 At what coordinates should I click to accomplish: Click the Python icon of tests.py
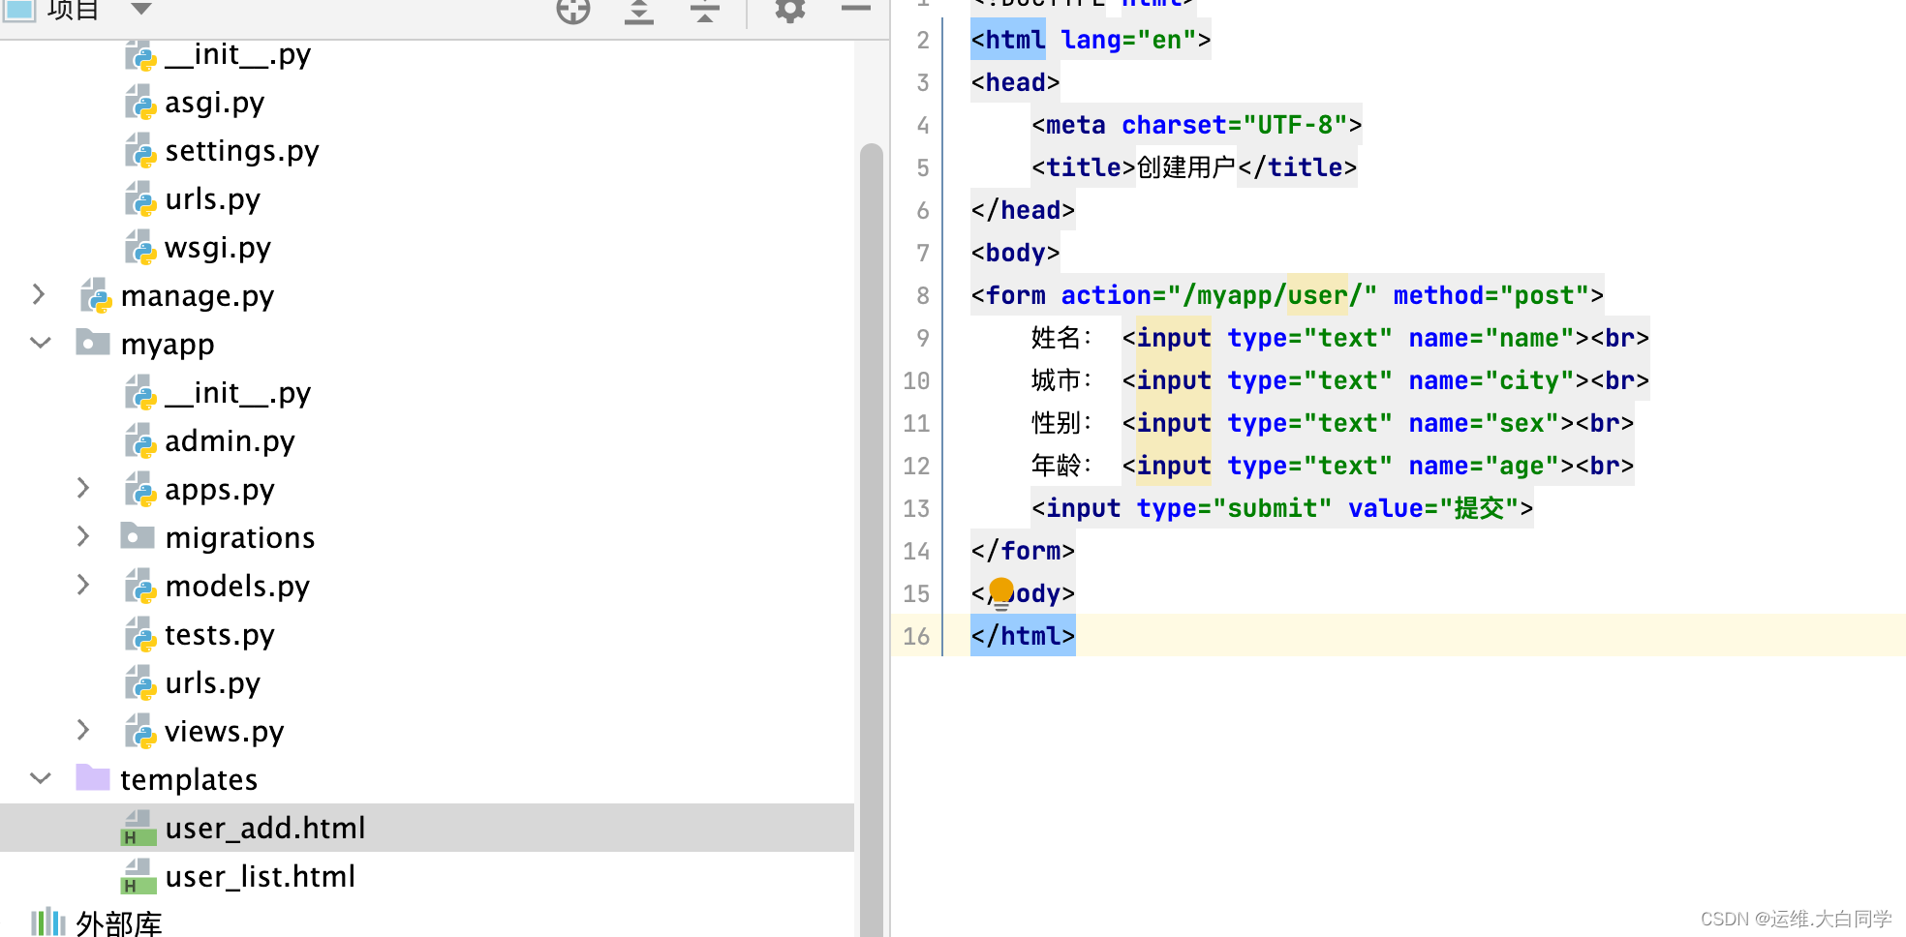tap(140, 634)
